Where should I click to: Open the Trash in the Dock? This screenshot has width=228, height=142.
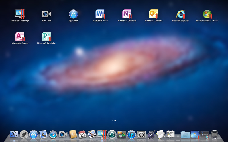coord(215,134)
